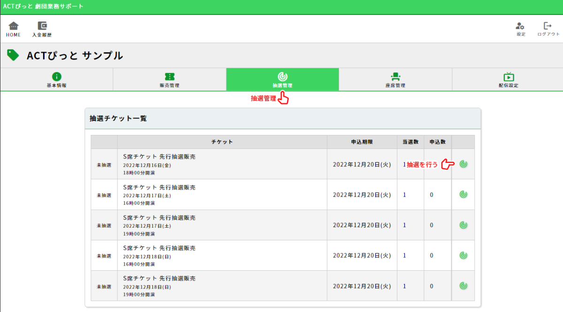Click the HOME house icon
The image size is (563, 312).
(x=13, y=26)
